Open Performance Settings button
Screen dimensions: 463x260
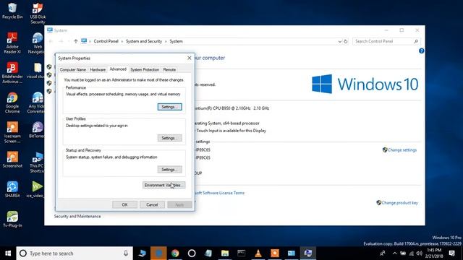point(170,107)
